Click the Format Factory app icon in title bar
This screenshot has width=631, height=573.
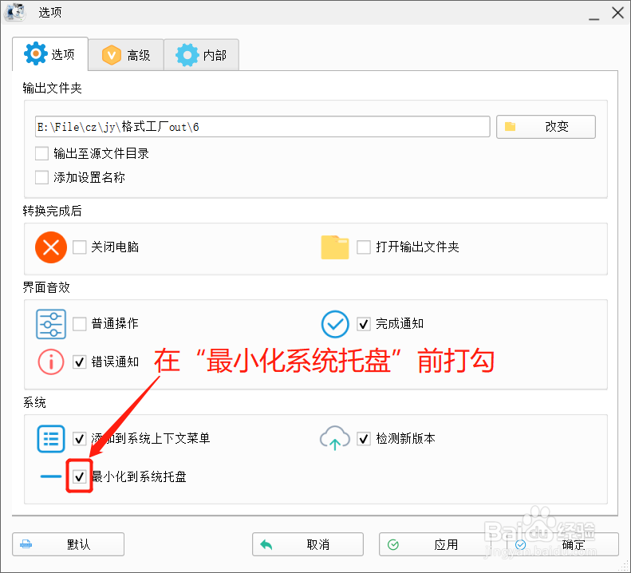pos(15,12)
